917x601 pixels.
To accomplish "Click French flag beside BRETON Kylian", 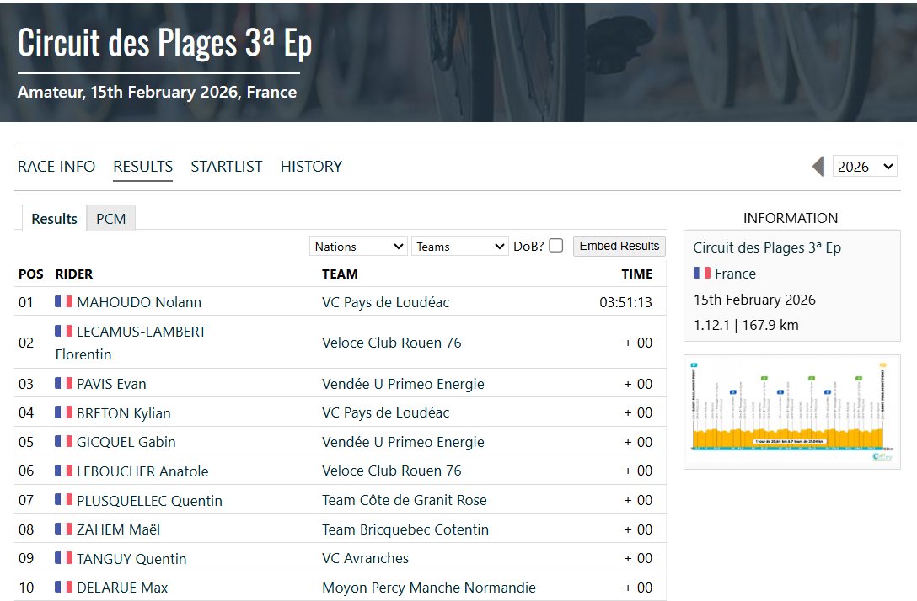I will pos(64,412).
